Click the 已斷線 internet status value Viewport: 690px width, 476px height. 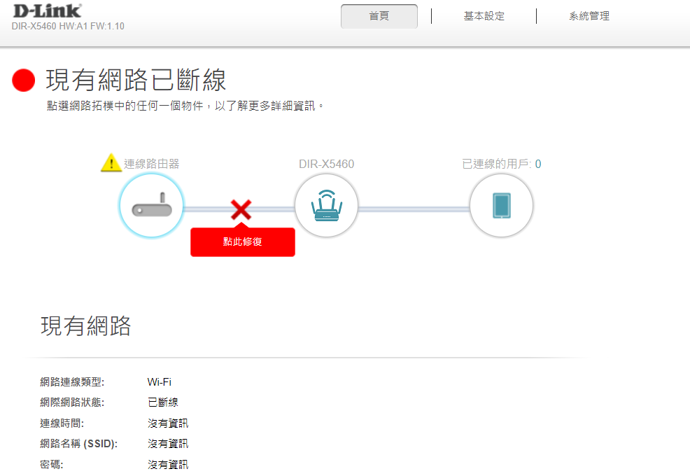coord(162,402)
